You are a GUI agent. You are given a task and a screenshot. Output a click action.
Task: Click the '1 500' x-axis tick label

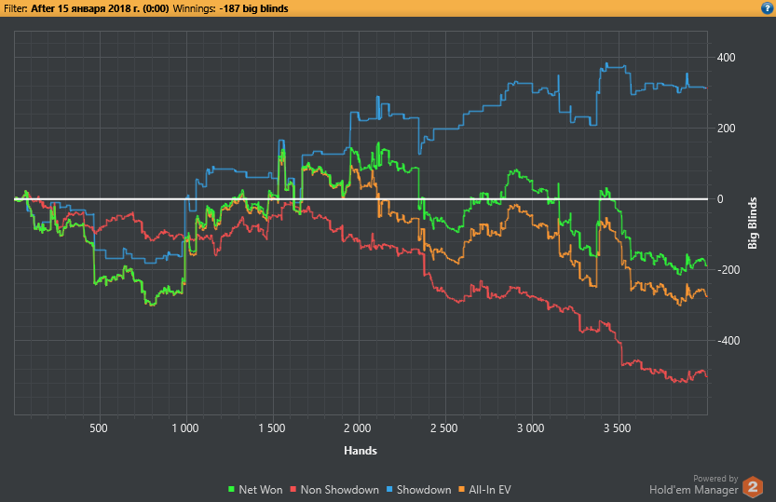point(272,427)
